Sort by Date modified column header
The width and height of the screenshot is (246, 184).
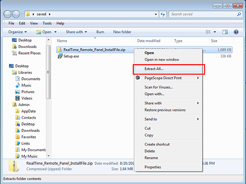point(154,41)
